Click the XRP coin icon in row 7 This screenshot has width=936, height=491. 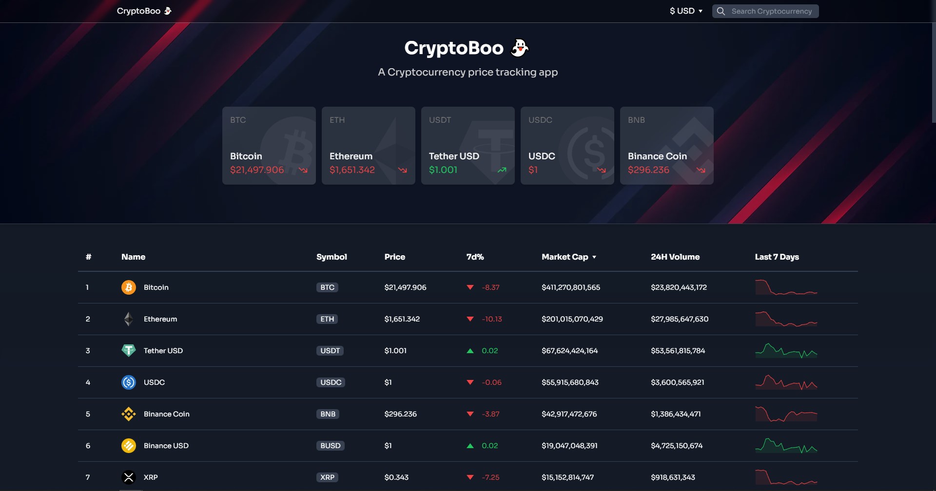(x=128, y=477)
